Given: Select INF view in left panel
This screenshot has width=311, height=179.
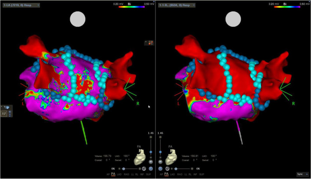Looking at the screenshot, I should (142, 174).
